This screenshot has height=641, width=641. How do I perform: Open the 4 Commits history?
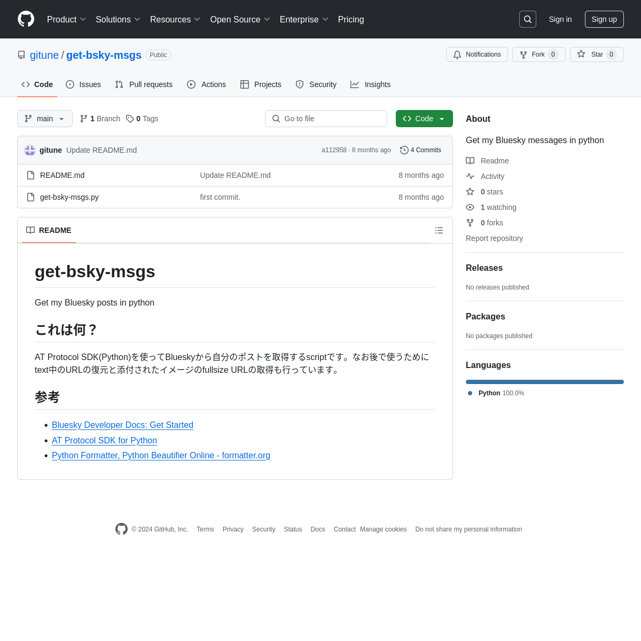point(421,150)
